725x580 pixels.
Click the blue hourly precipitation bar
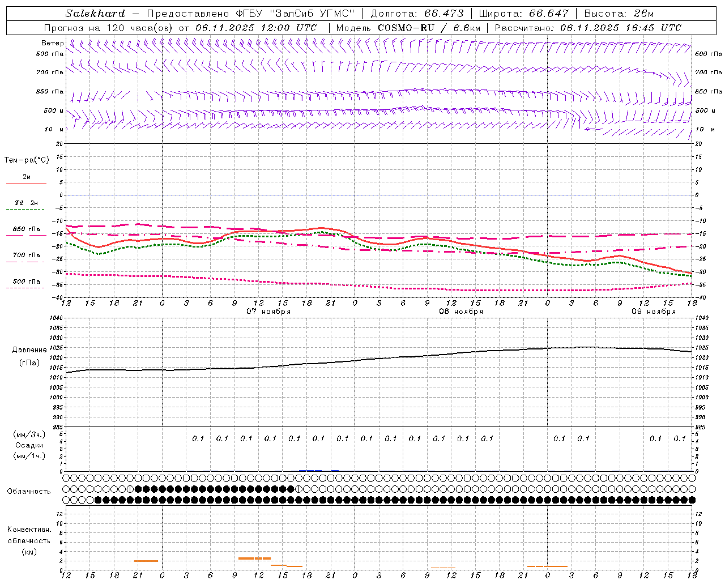coord(310,470)
